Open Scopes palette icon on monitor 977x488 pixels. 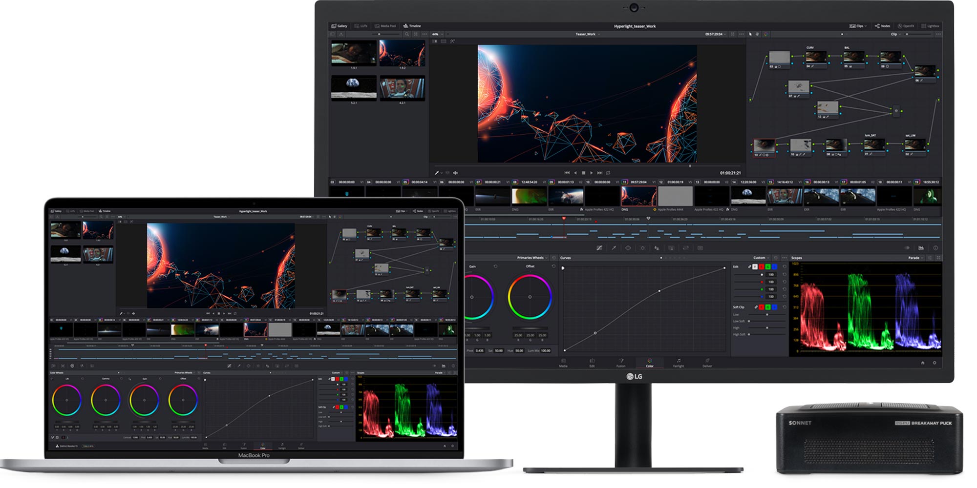point(921,248)
